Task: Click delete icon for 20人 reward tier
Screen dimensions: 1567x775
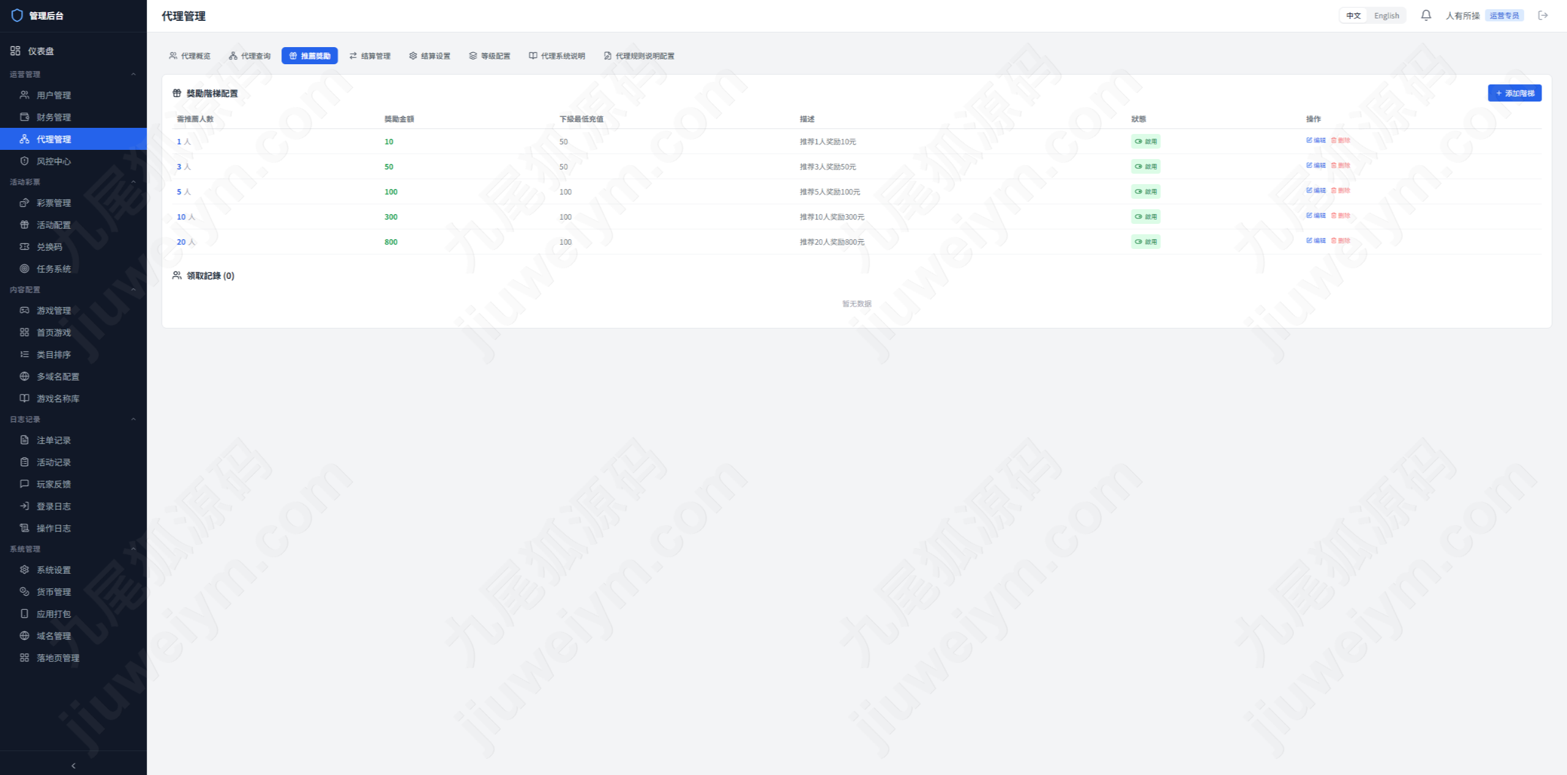Action: tap(1333, 241)
